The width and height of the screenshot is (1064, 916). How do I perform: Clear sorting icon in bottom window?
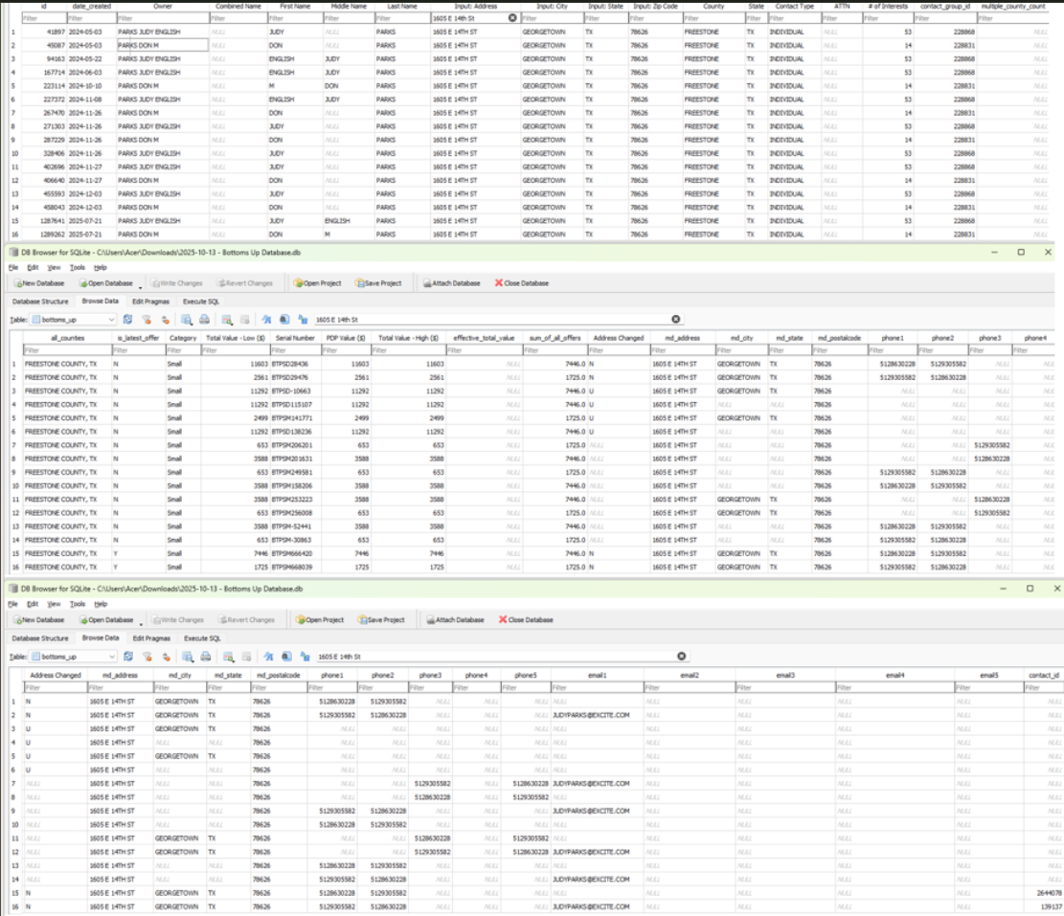click(166, 657)
